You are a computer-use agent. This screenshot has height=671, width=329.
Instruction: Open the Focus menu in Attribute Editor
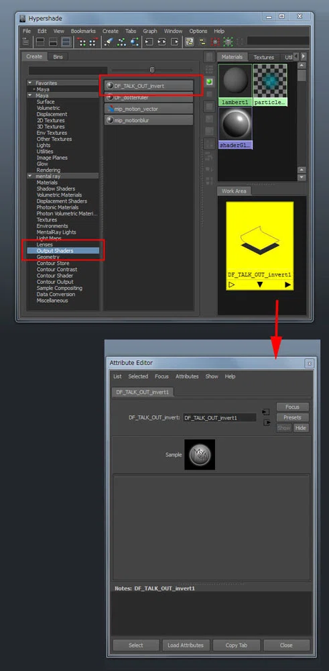(x=161, y=376)
